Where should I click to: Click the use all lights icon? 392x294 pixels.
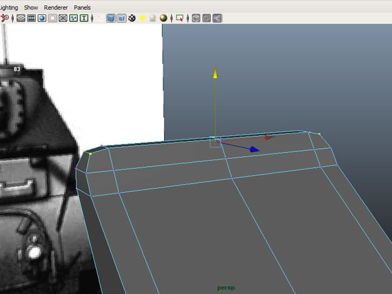click(x=143, y=18)
